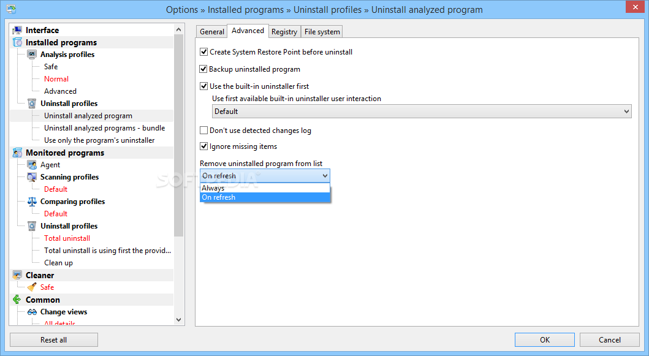Close the Options dialog window
649x356 pixels.
[636, 7]
